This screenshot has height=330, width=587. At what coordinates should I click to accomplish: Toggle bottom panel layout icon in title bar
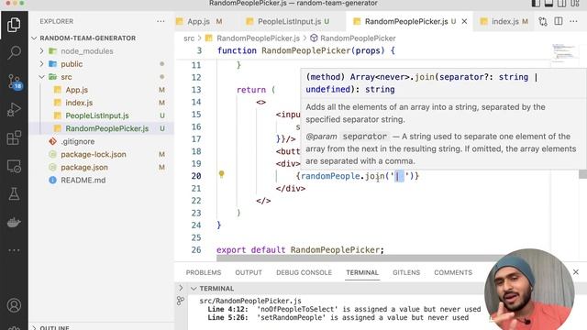[548, 4]
